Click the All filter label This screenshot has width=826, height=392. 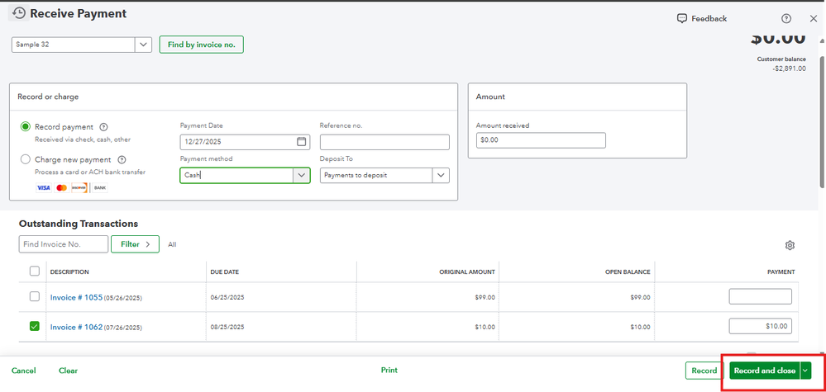tap(172, 244)
